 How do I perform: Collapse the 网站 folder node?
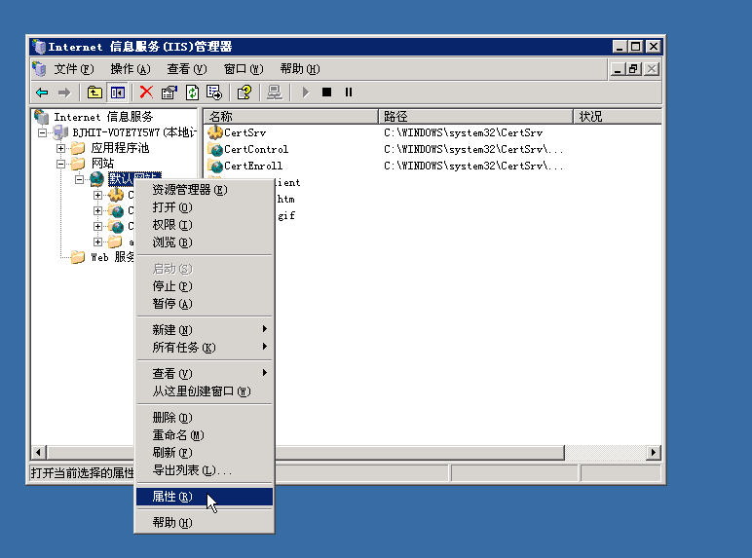61,164
